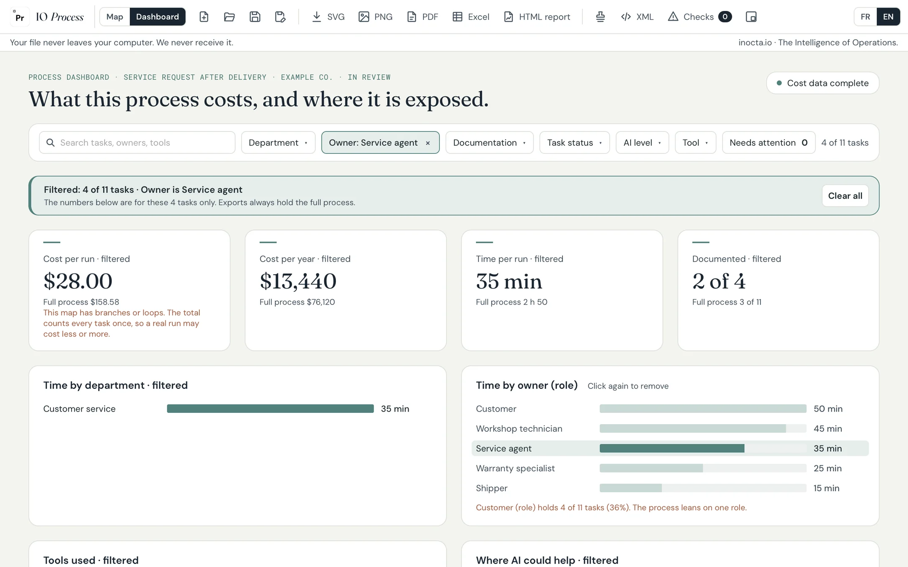Click the new file icon in toolbar
This screenshot has width=908, height=567.
pos(204,17)
